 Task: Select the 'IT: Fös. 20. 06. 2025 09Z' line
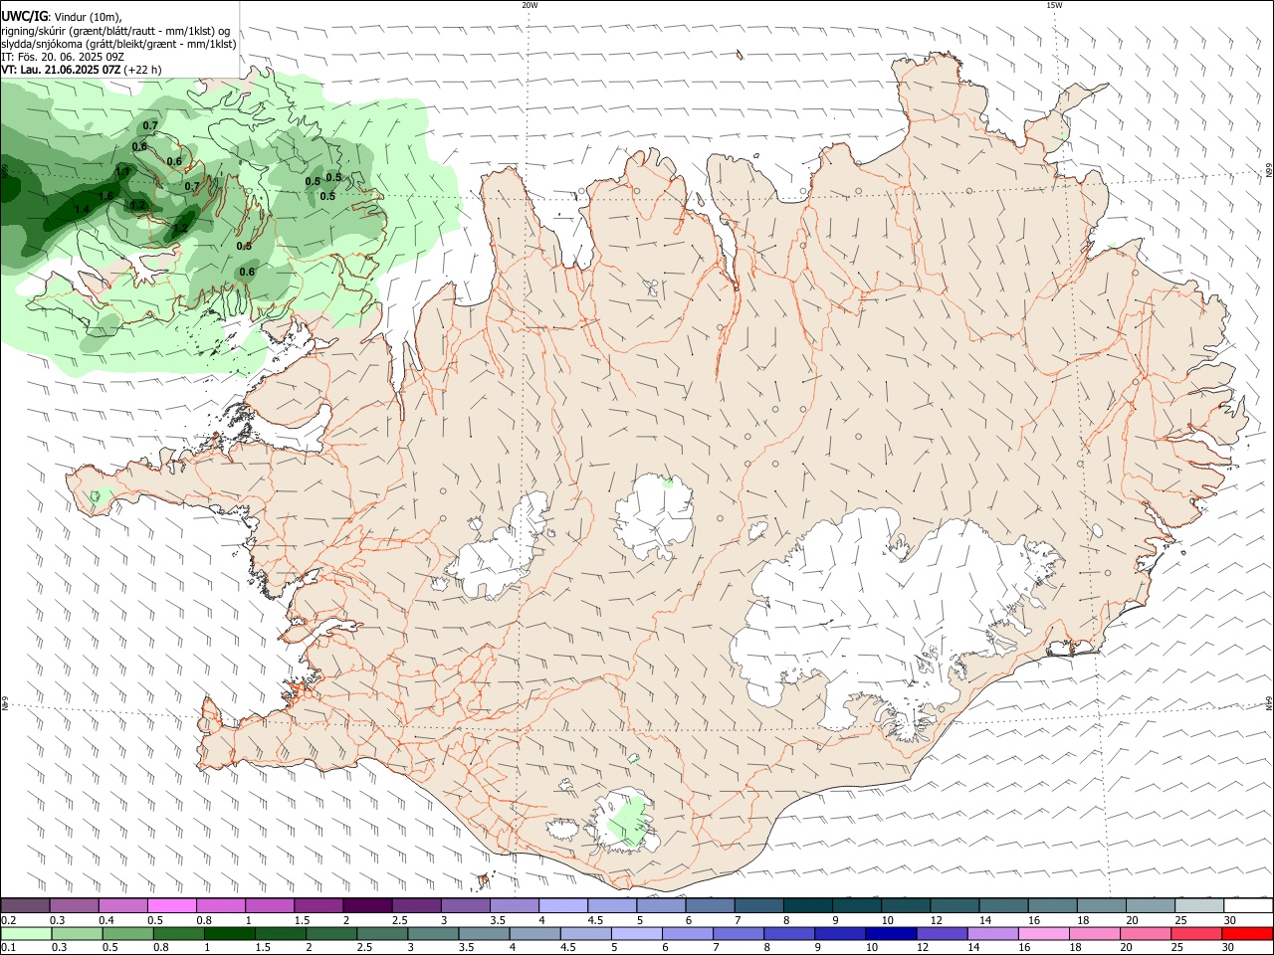point(63,57)
